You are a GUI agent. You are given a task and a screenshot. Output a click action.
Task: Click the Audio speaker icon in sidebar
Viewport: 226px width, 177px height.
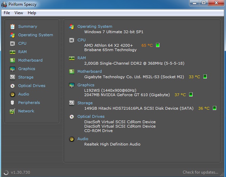(x=13, y=94)
